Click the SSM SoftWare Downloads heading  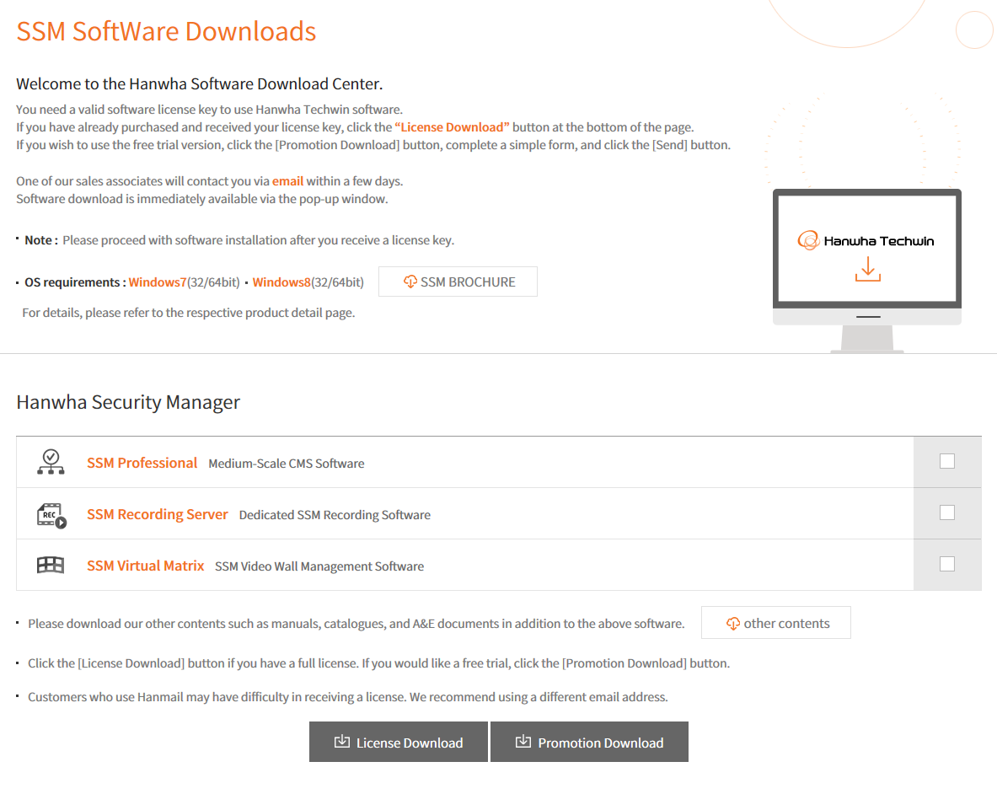pyautogui.click(x=166, y=31)
